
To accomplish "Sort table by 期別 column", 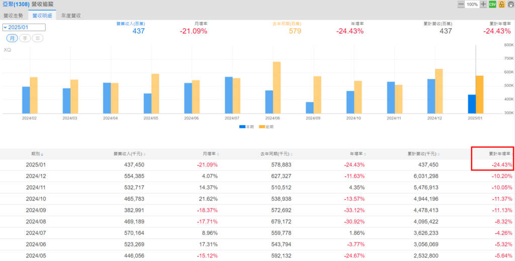I will pos(37,154).
